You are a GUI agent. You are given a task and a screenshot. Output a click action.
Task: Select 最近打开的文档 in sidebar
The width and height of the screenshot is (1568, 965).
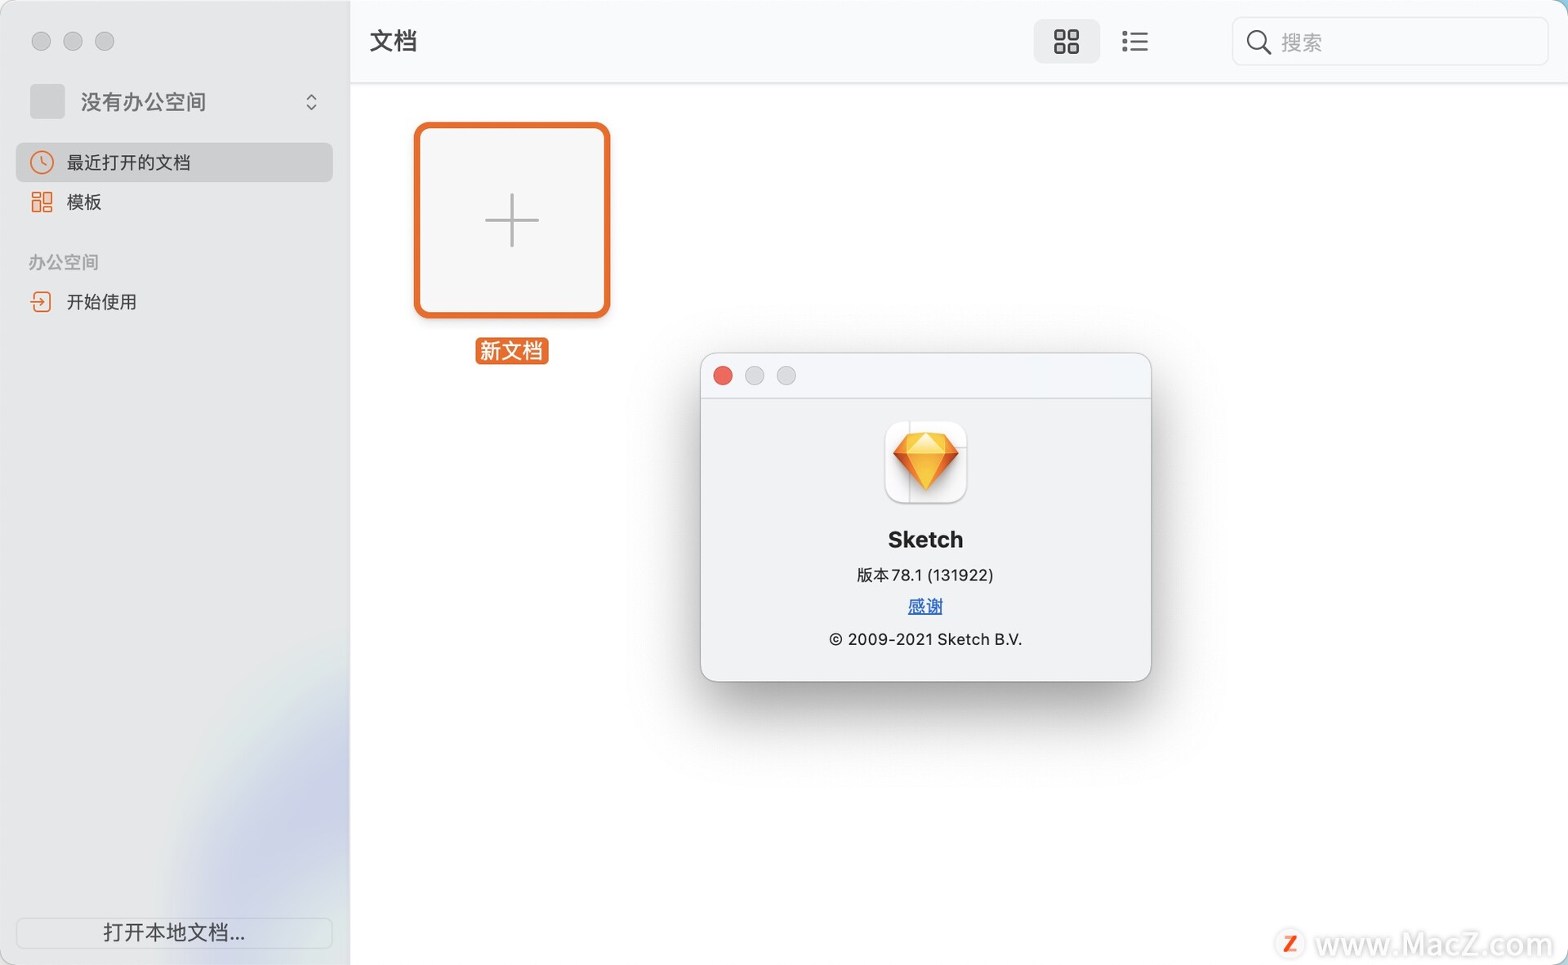pyautogui.click(x=174, y=162)
